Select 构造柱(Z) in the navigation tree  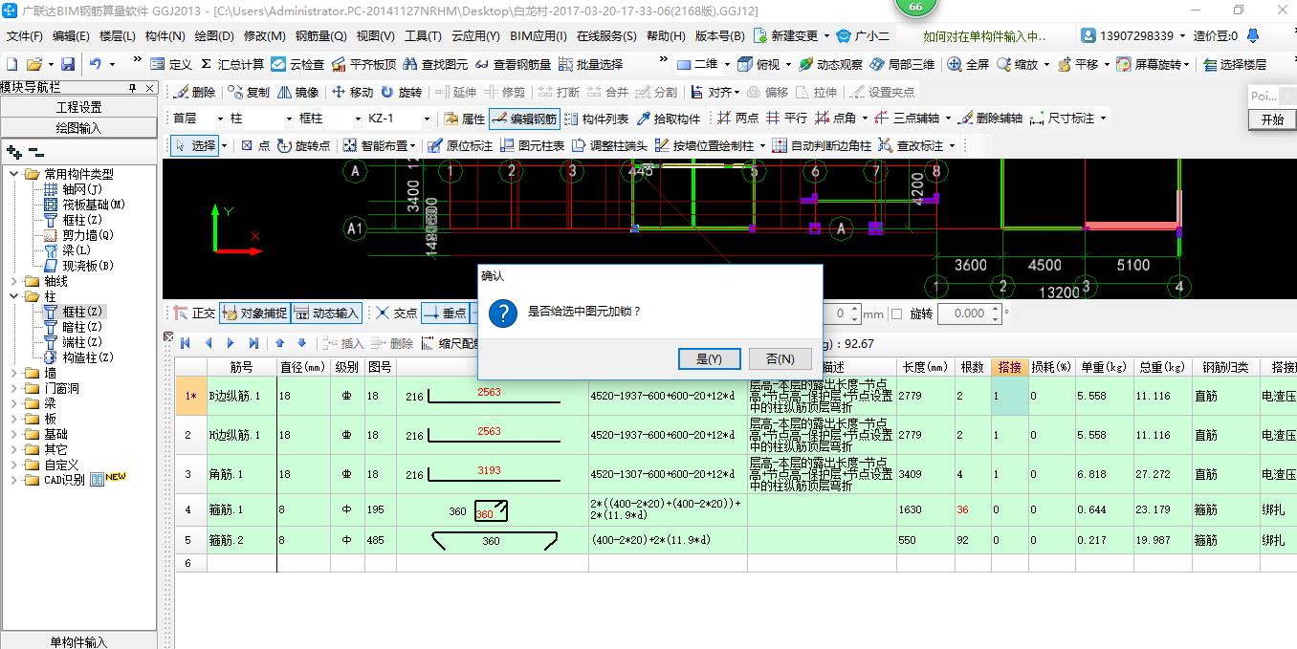click(x=88, y=357)
